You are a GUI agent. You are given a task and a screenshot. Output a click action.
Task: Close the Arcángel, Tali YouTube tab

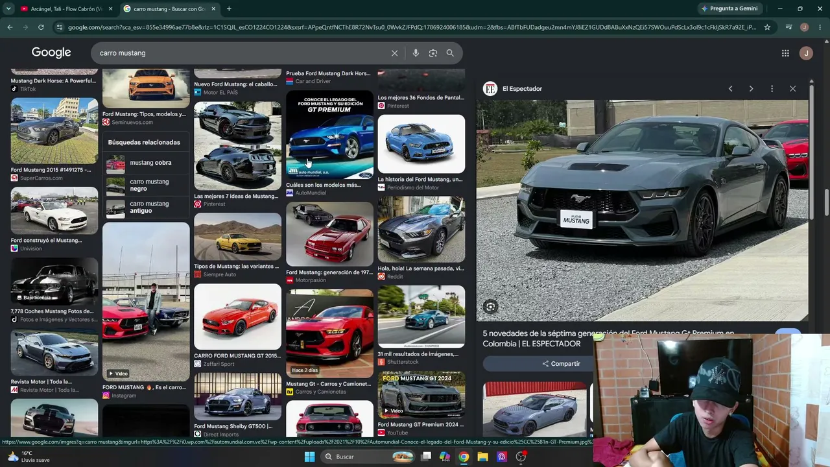pos(111,8)
